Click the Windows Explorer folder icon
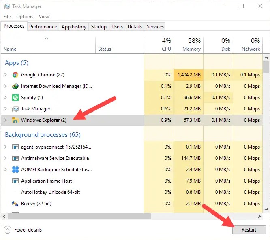 15,120
